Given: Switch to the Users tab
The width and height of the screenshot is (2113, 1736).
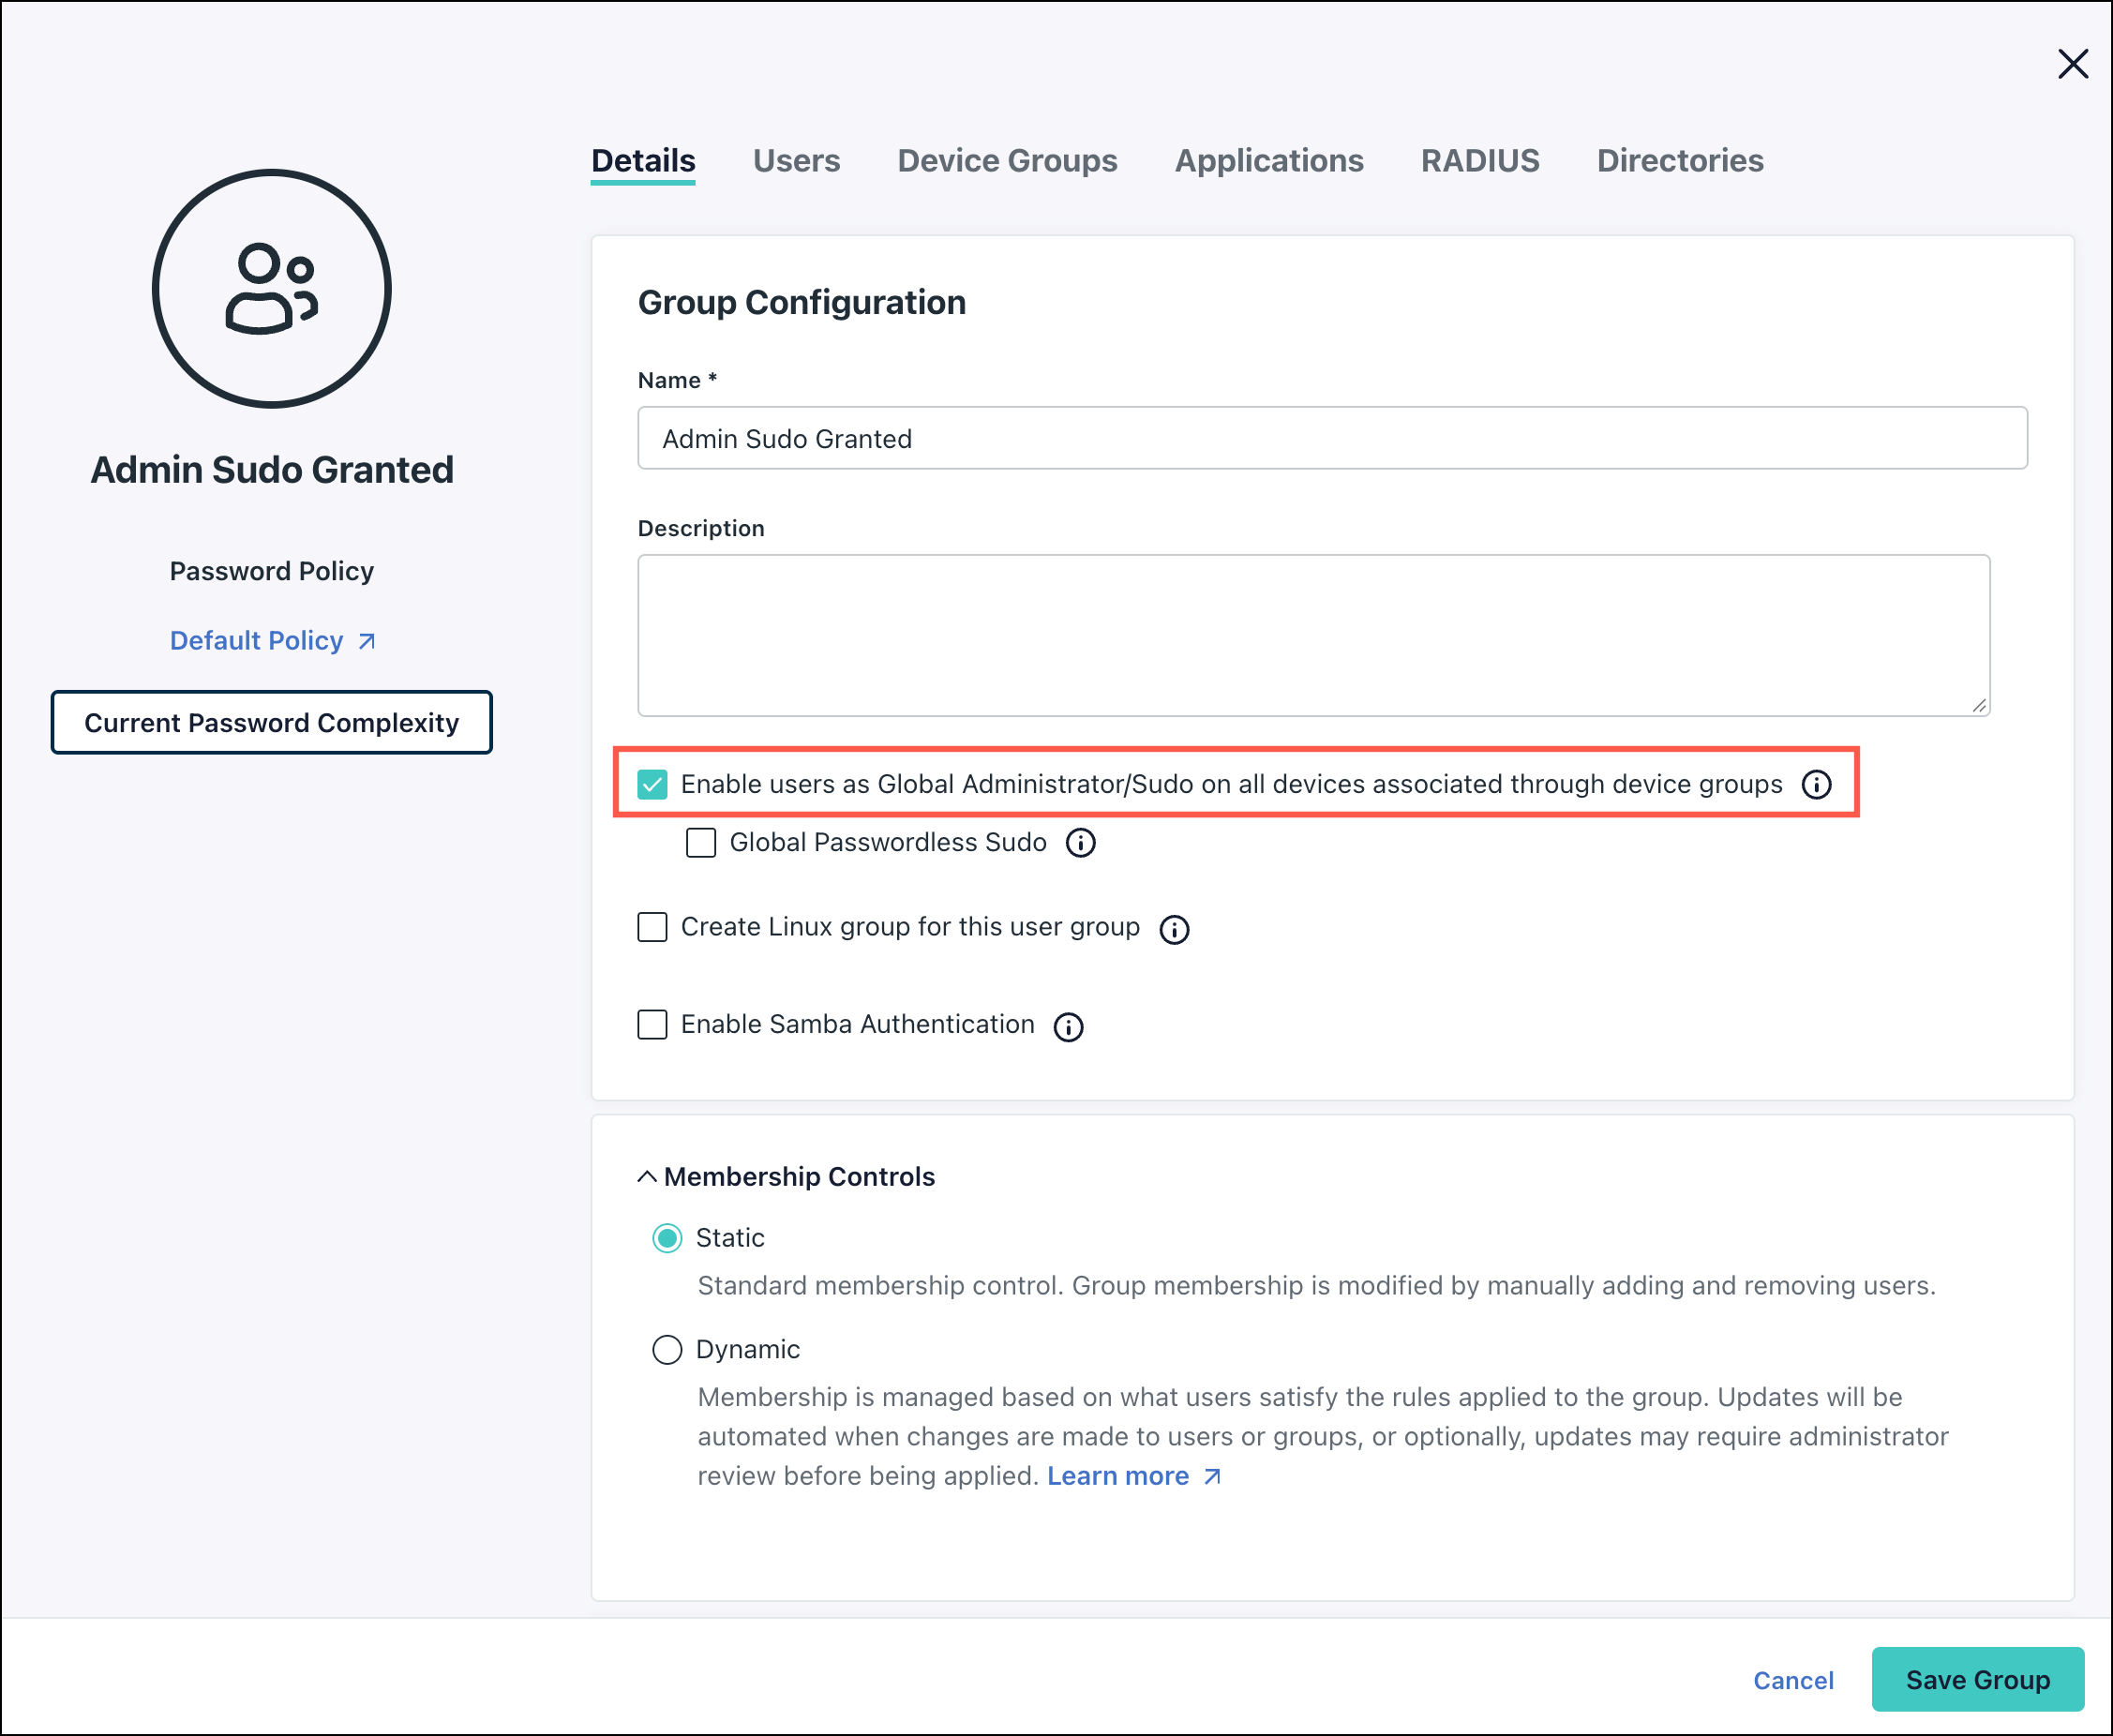Looking at the screenshot, I should click(796, 161).
